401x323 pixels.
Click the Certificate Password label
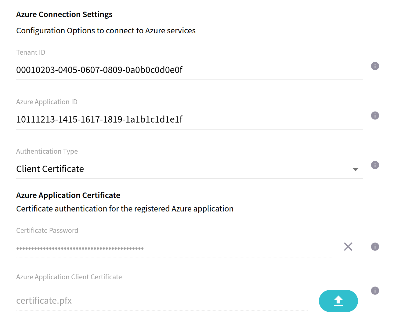pos(47,231)
